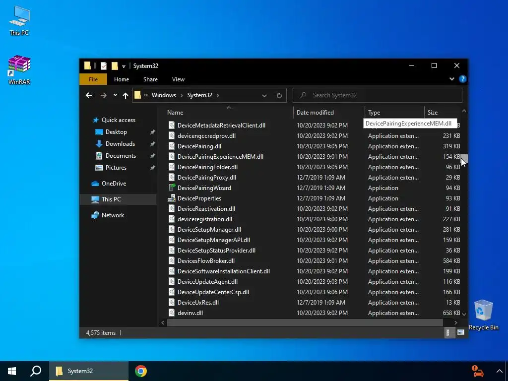508x381 pixels.
Task: Switch to Large icons view layout
Action: [461, 332]
